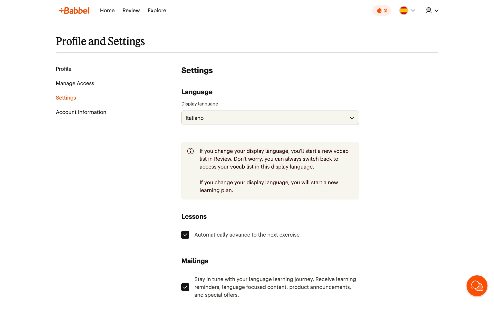Click the info icon in notice box

(x=190, y=151)
